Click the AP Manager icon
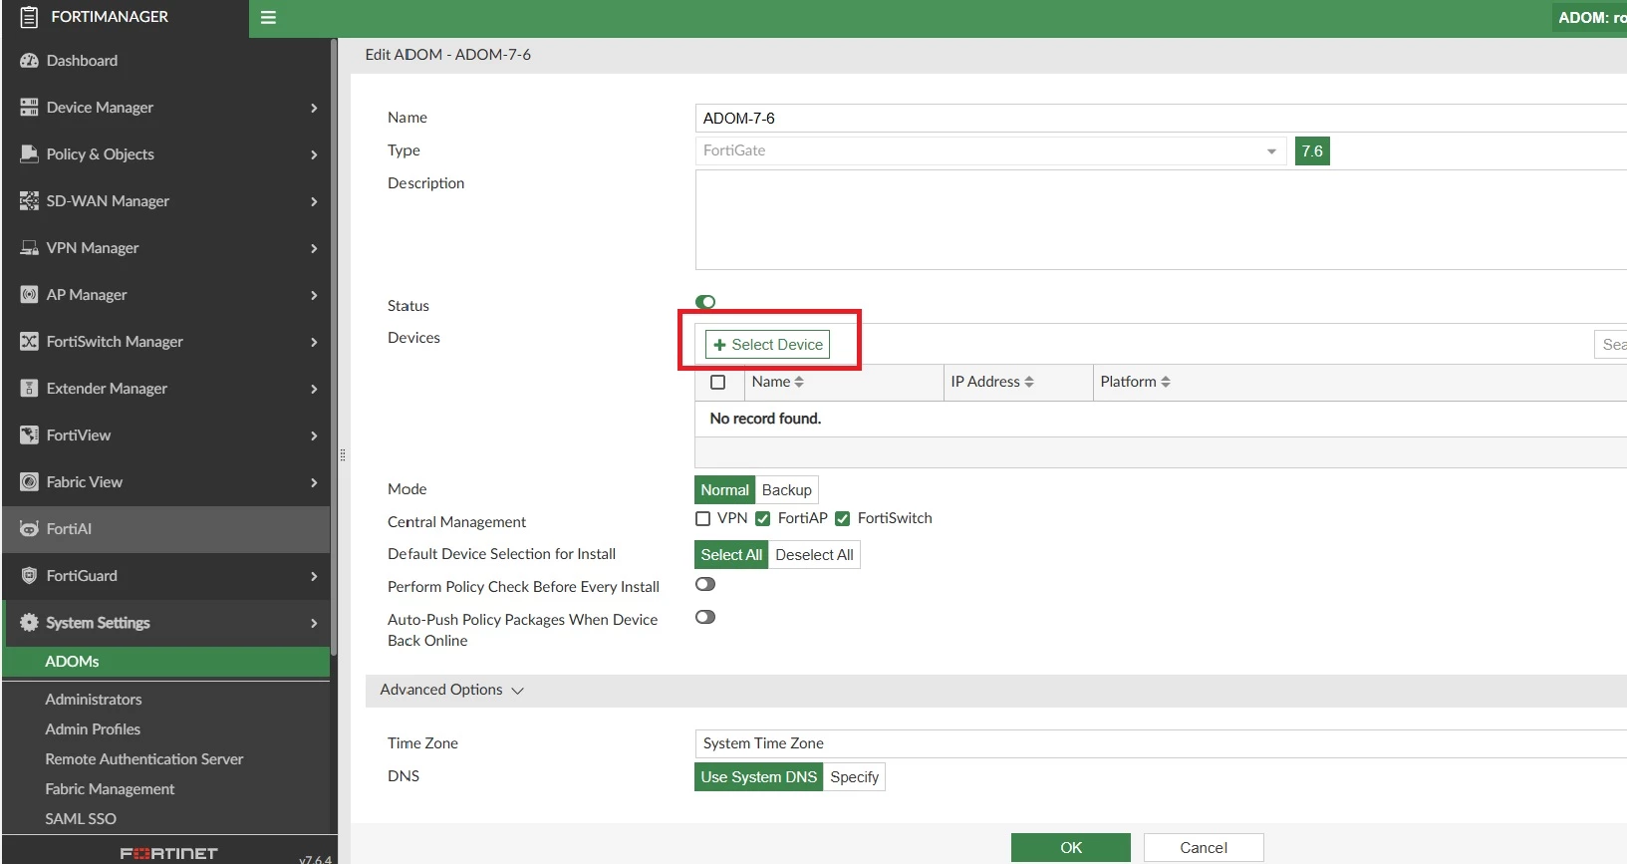 [x=29, y=295]
